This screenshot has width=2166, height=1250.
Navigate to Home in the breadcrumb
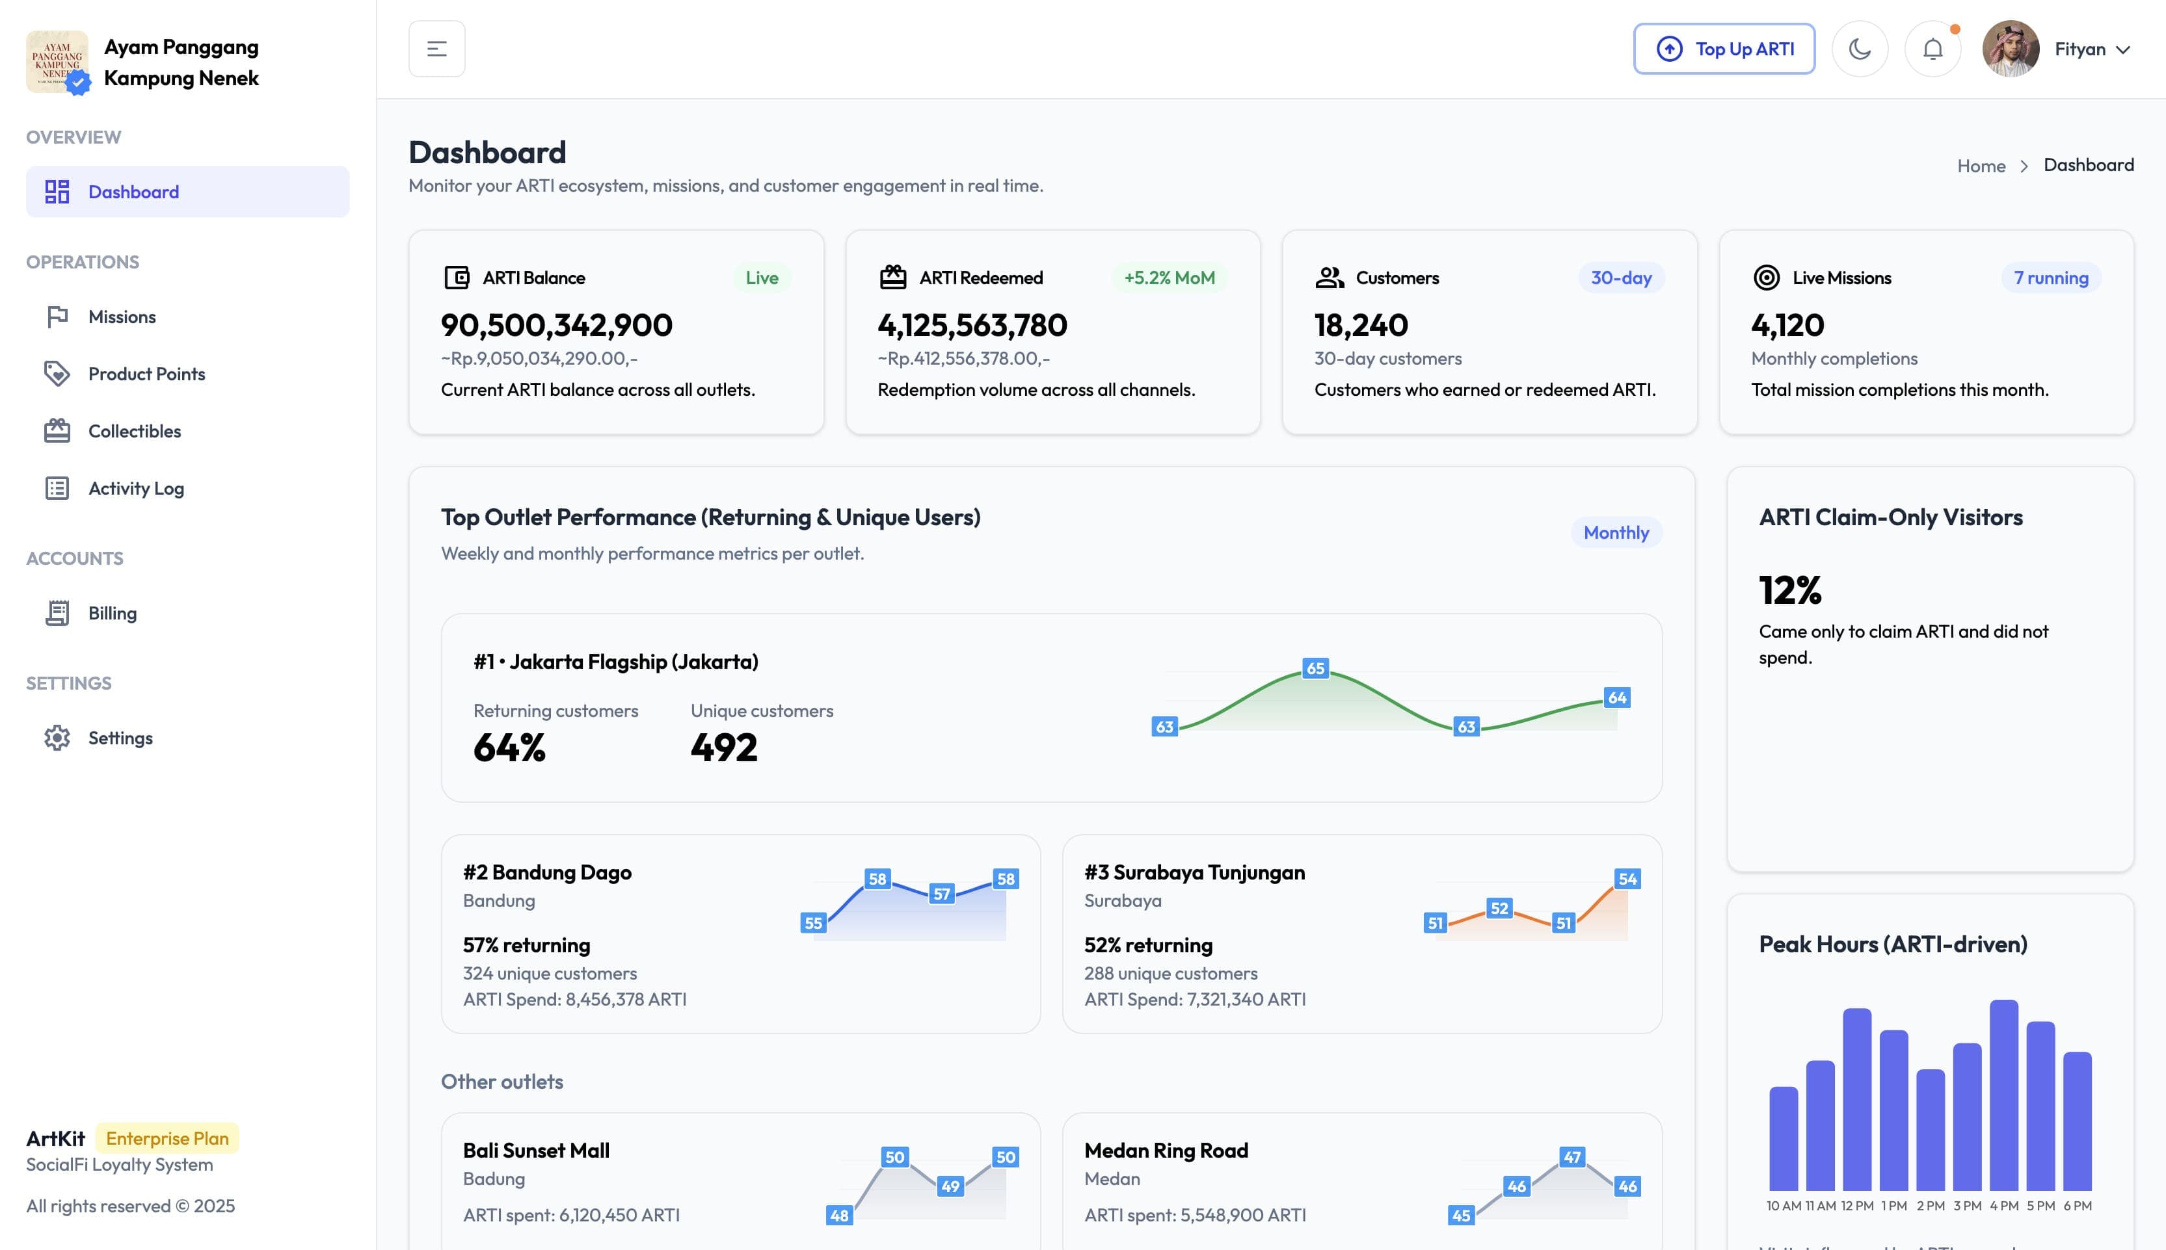pyautogui.click(x=1981, y=165)
